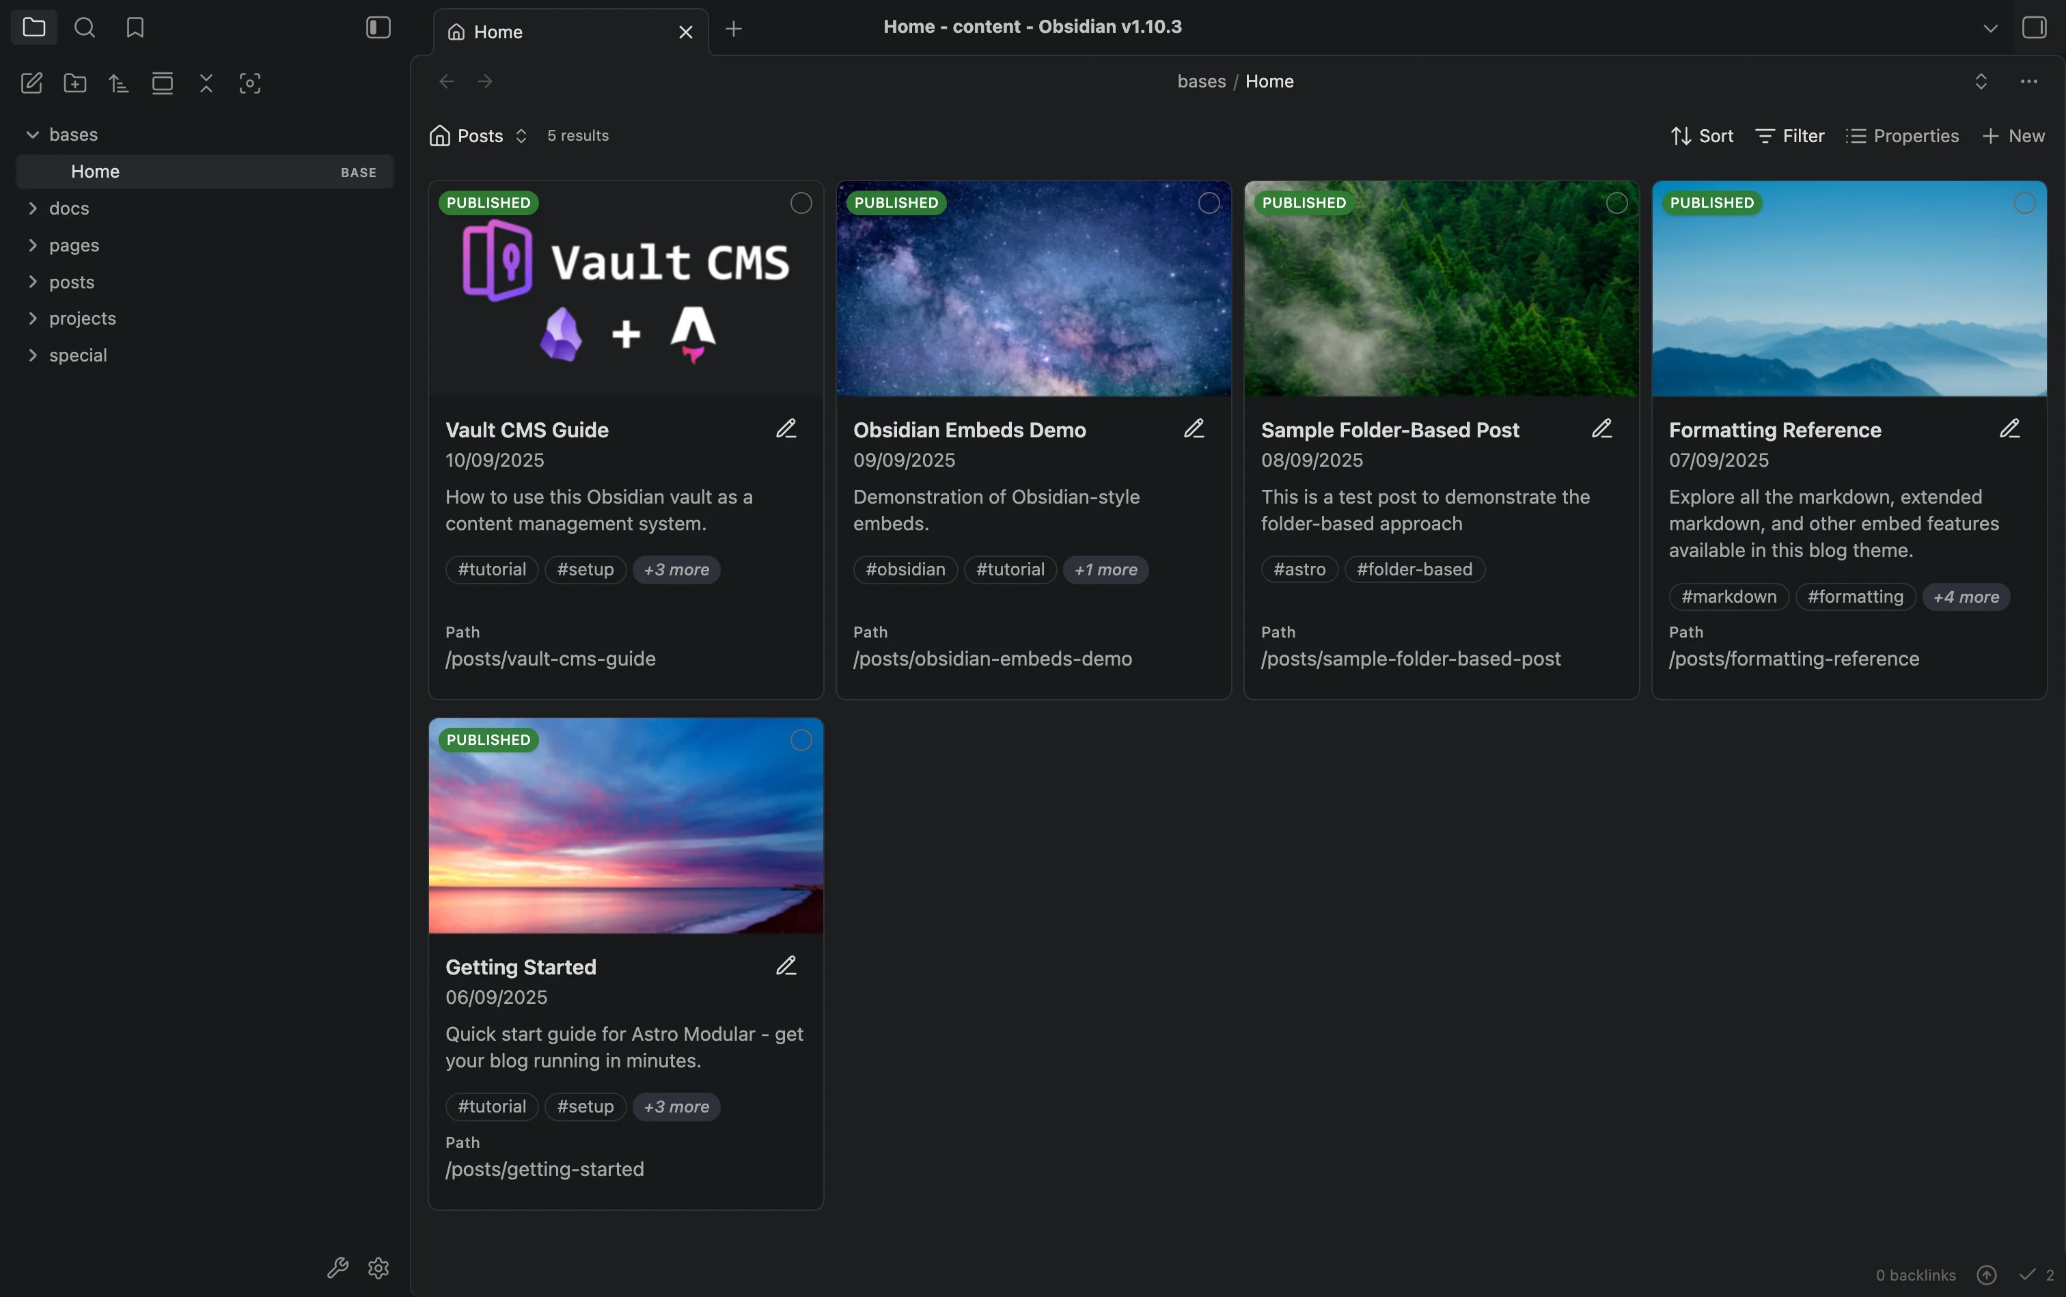Collapse all folders in explorer
The image size is (2066, 1297).
click(x=207, y=83)
